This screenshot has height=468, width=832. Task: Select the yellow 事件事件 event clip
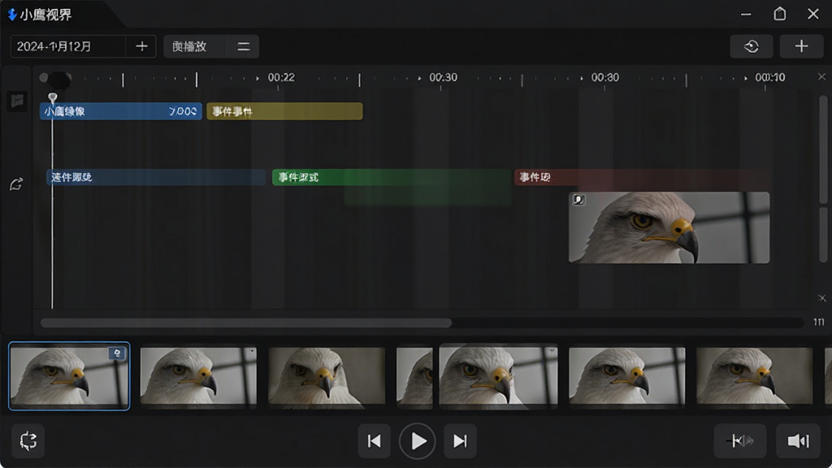(285, 111)
